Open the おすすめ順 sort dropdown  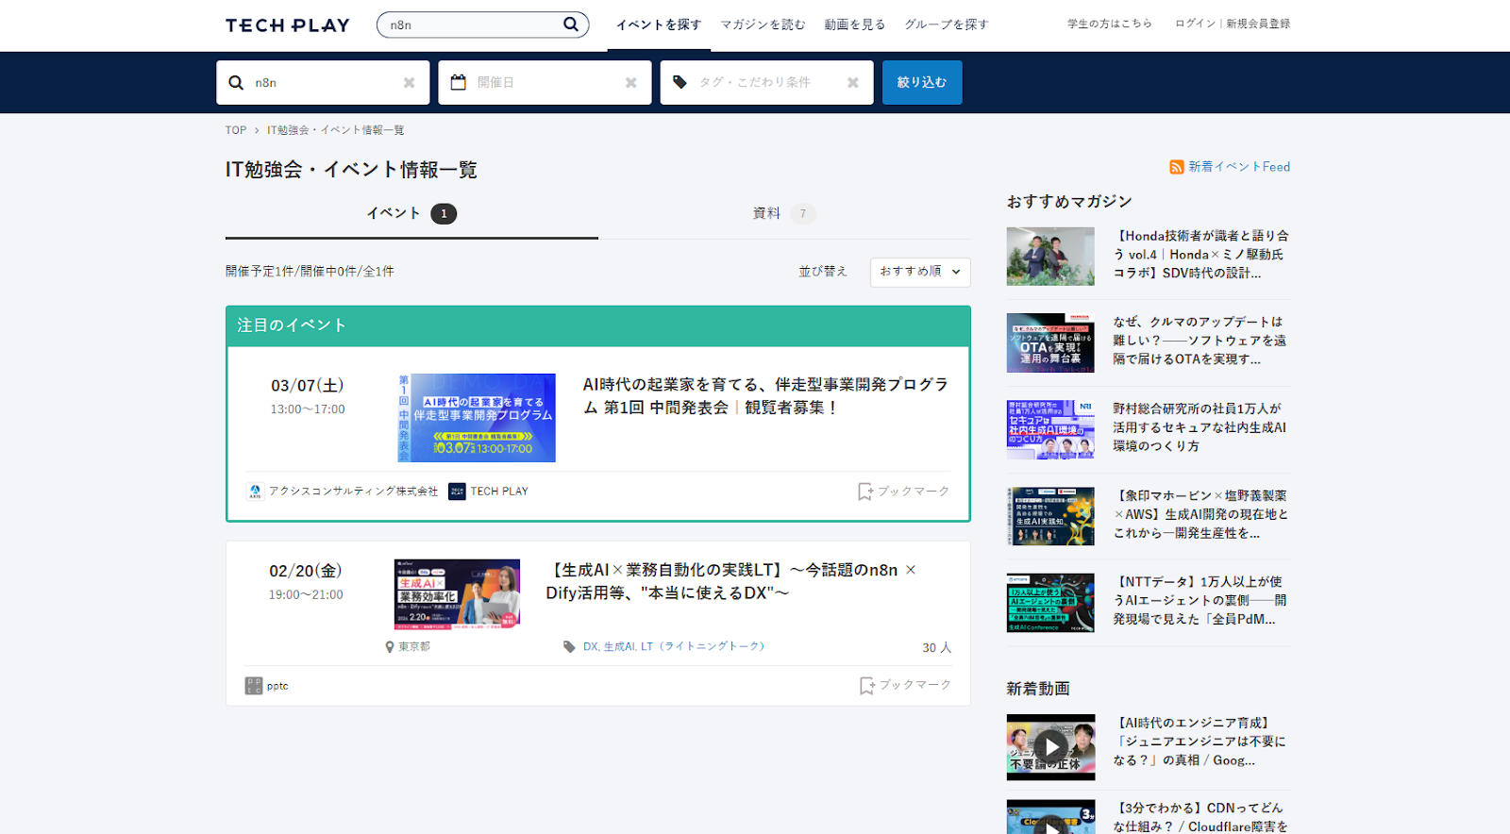[919, 272]
